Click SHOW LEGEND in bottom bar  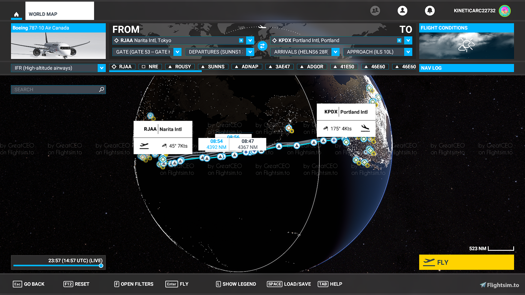pyautogui.click(x=236, y=284)
